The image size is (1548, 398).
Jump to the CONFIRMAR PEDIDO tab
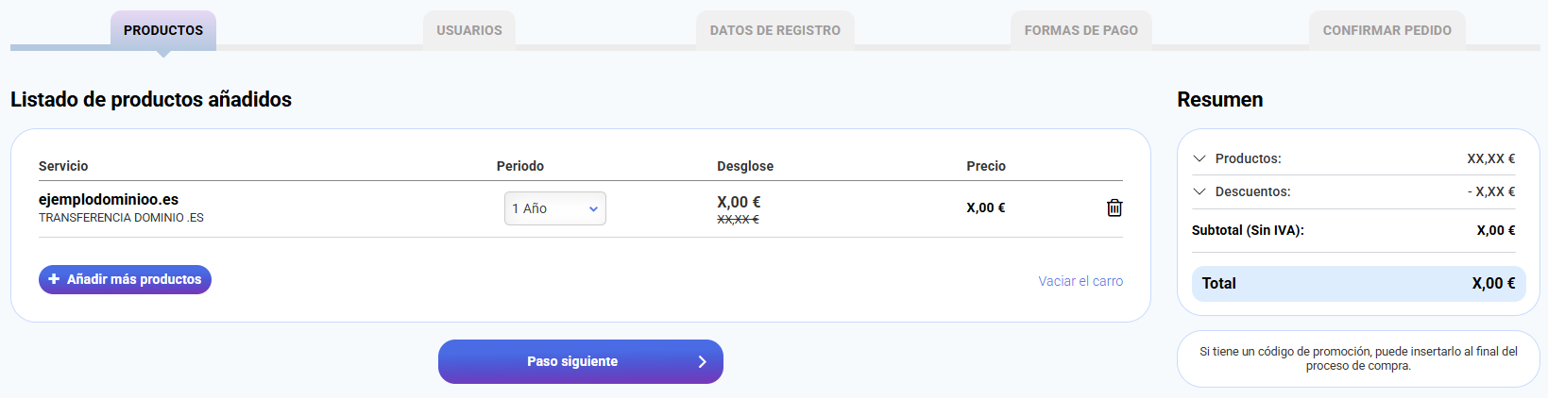coord(1387,30)
